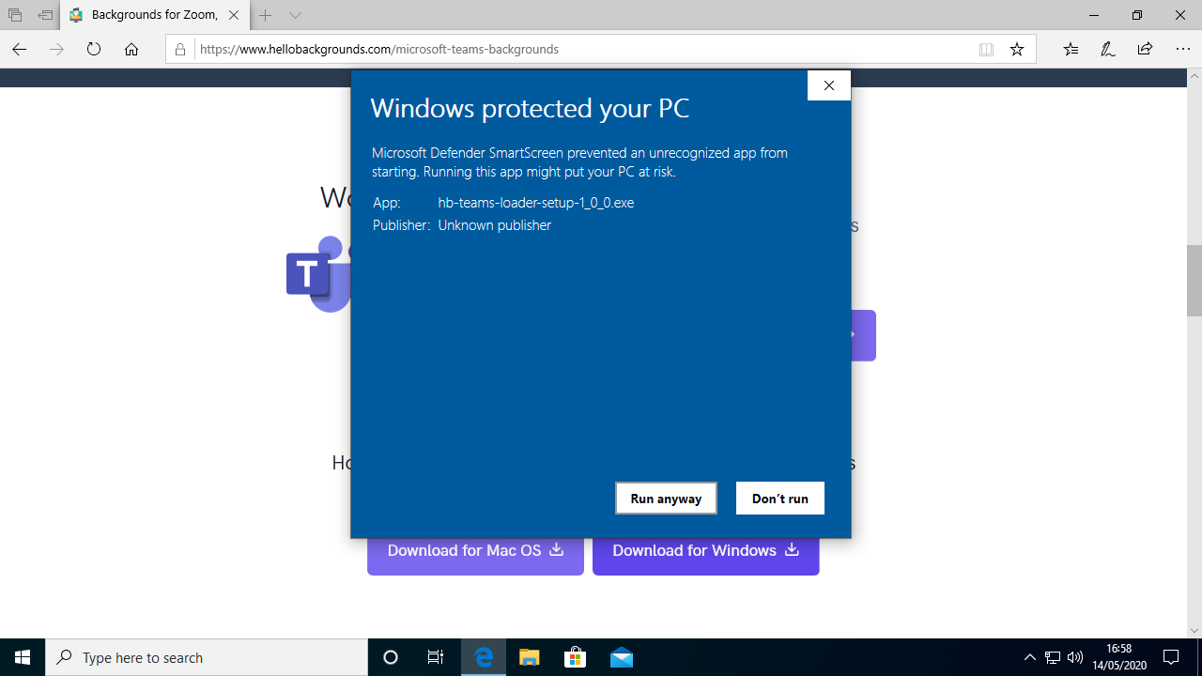Viewport: 1202px width, 676px height.
Task: Open the Windows Start menu
Action: [23, 657]
